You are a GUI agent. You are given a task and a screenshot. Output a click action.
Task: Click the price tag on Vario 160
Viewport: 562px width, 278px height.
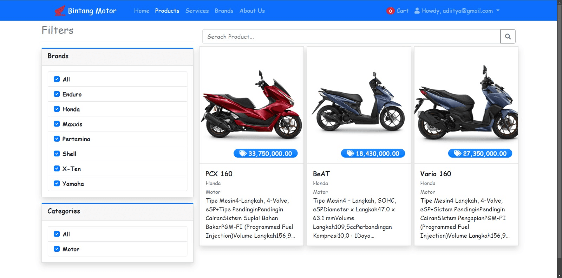click(480, 154)
